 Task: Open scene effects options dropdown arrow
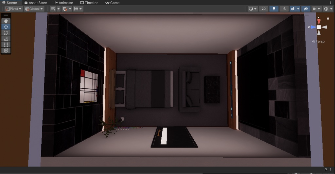pos(298,9)
